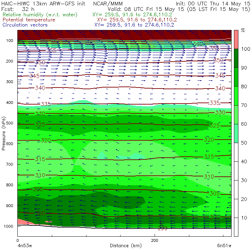Click the blue 'Circulation vectors' legend label
252x252 pixels.
tap(25, 25)
